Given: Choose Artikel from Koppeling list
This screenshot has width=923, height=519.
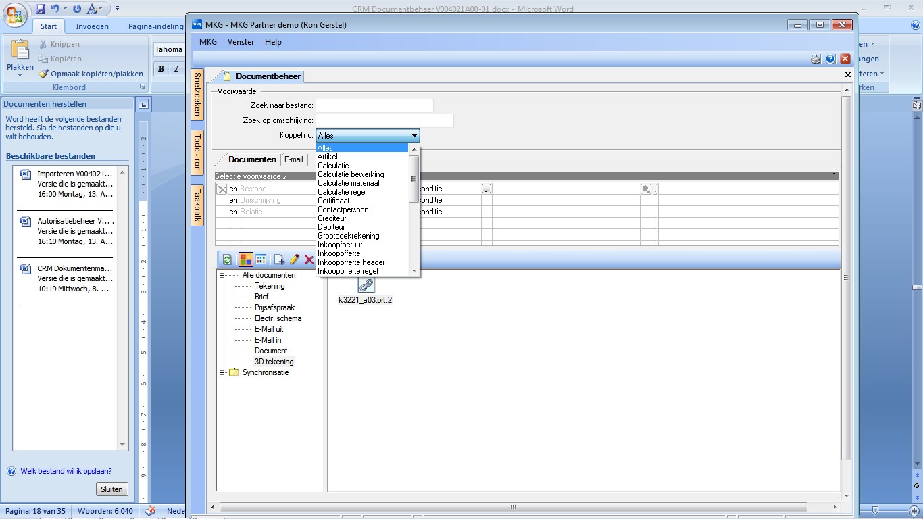Looking at the screenshot, I should pyautogui.click(x=328, y=157).
